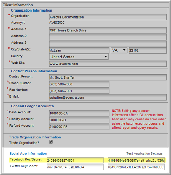171x175 pixels.
Task: Edit the 22102 zip code field
Action: [148, 50]
